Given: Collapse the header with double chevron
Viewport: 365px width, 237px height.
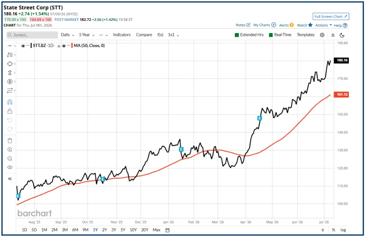Looking at the screenshot, I should [333, 35].
